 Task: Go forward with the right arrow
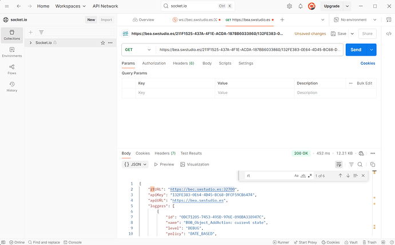click(x=30, y=6)
